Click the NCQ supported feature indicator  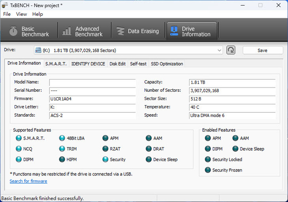coord(19,149)
